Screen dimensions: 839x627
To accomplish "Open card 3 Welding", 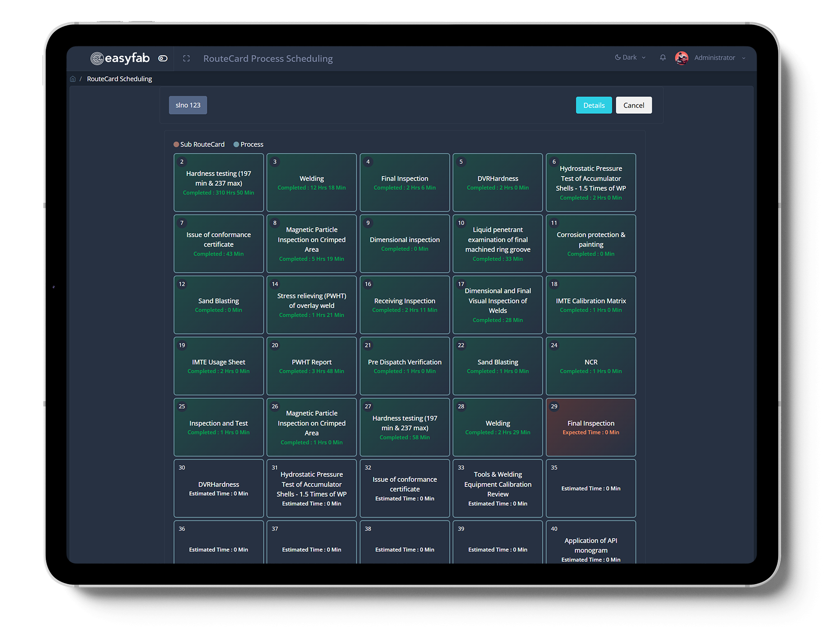I will pyautogui.click(x=311, y=182).
